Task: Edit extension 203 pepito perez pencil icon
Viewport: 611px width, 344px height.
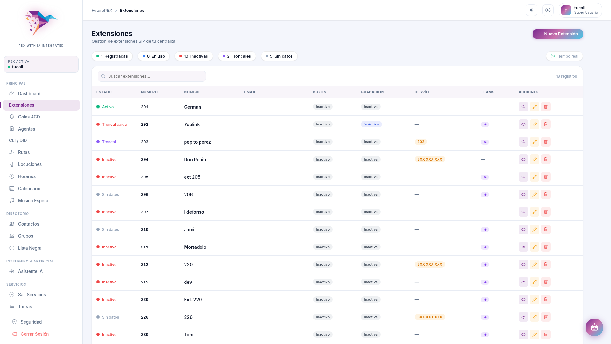Action: [534, 142]
